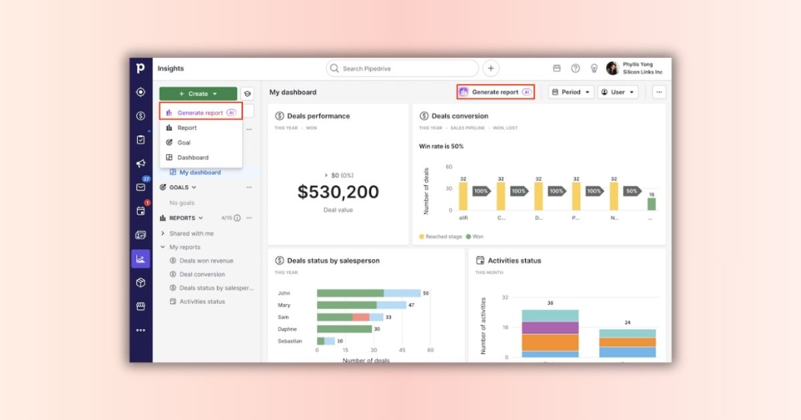Screen dimensions: 801x420
Task: Click the Pipedrive logo icon
Action: coord(140,68)
